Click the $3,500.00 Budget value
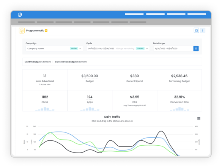 (x=90, y=76)
